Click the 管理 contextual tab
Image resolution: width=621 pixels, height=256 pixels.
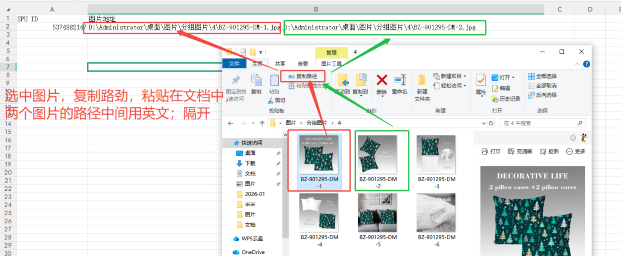331,53
